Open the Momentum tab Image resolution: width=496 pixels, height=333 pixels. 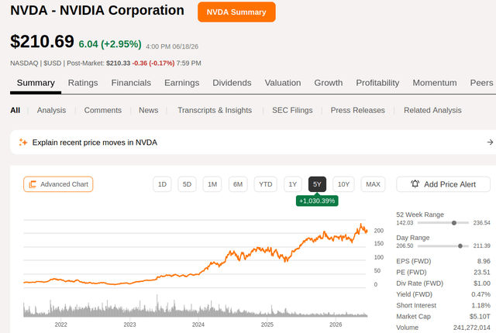coord(435,83)
